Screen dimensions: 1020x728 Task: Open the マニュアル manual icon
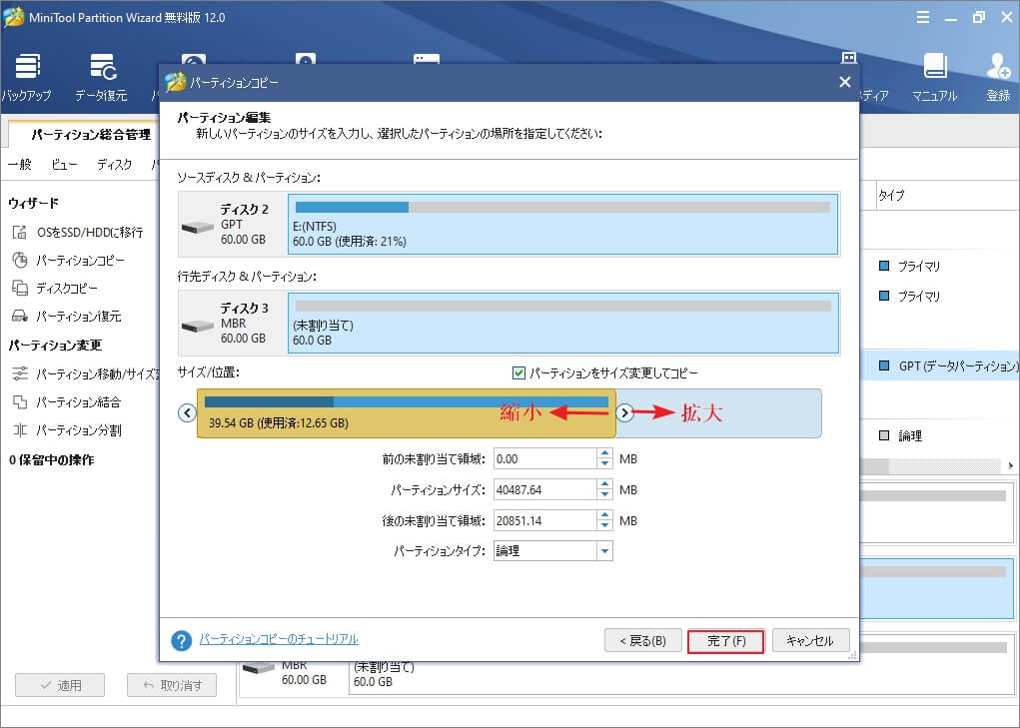click(x=934, y=75)
